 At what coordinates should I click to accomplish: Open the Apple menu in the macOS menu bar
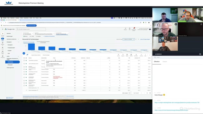tap(2, 18)
